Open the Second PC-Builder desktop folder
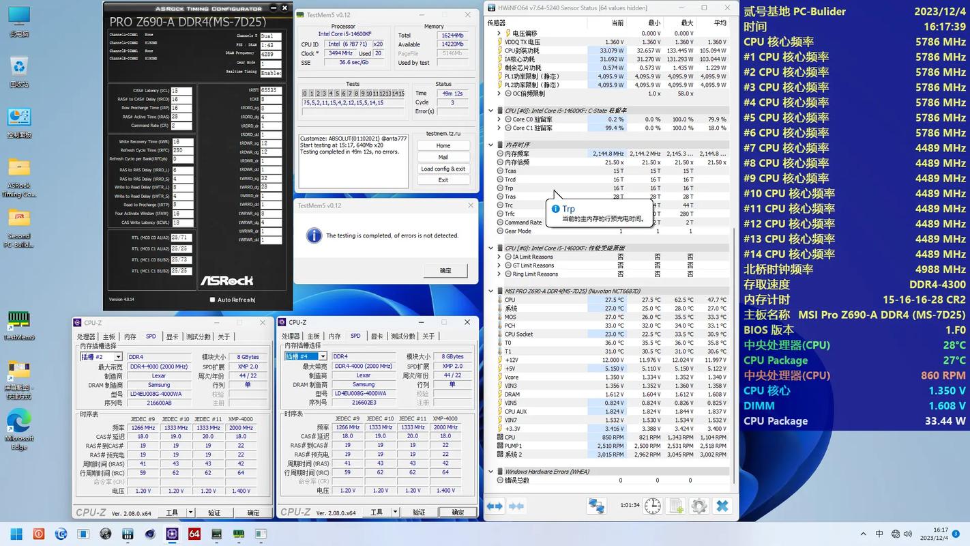970x546 pixels. pos(19,229)
